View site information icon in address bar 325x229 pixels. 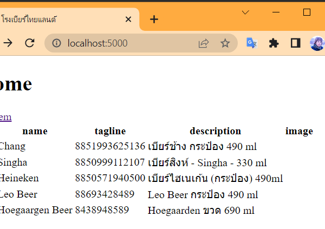pos(56,43)
